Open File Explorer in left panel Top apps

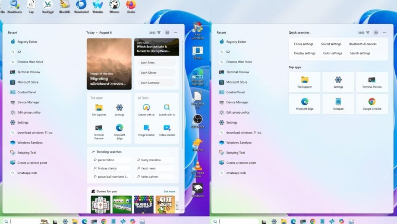point(99,110)
